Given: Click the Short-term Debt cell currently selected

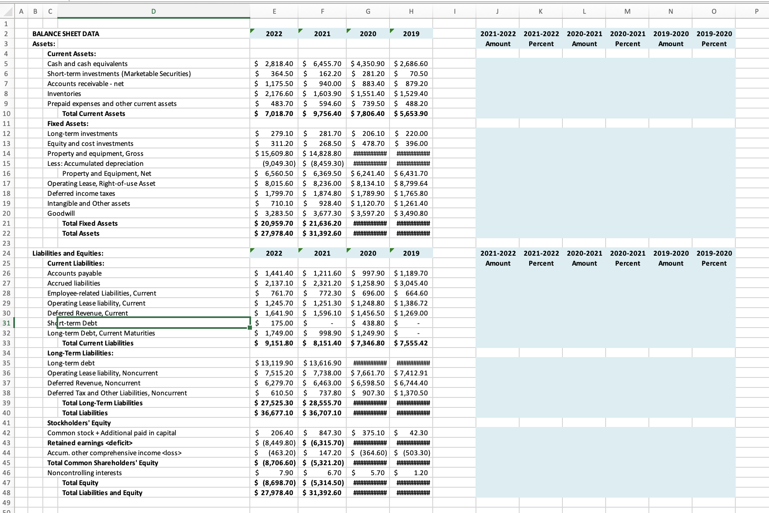Looking at the screenshot, I should 125,323.
